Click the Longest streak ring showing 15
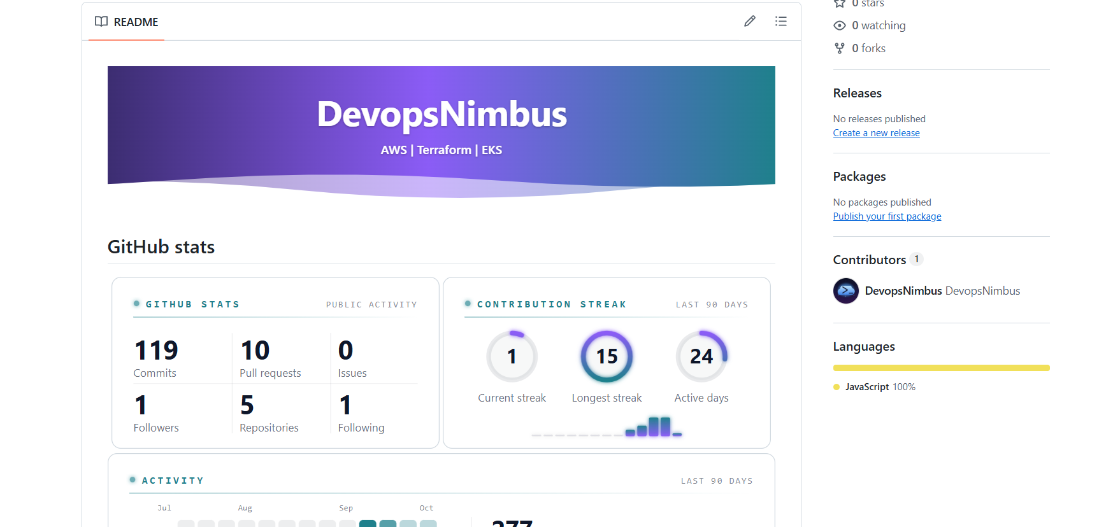 pos(607,356)
